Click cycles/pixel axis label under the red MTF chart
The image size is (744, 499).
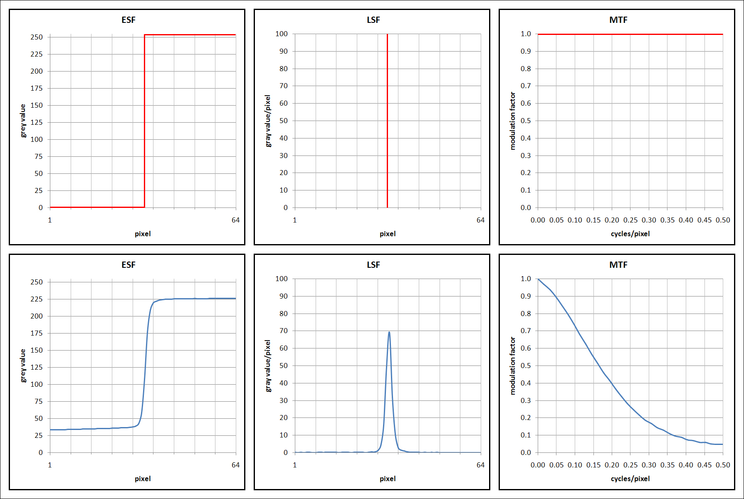[630, 234]
